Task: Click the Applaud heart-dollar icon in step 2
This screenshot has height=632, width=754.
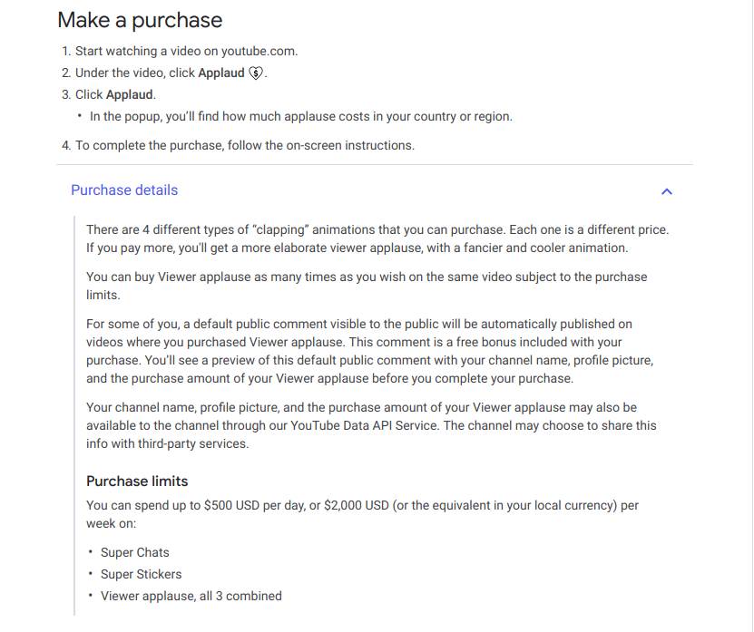Action: pyautogui.click(x=256, y=73)
